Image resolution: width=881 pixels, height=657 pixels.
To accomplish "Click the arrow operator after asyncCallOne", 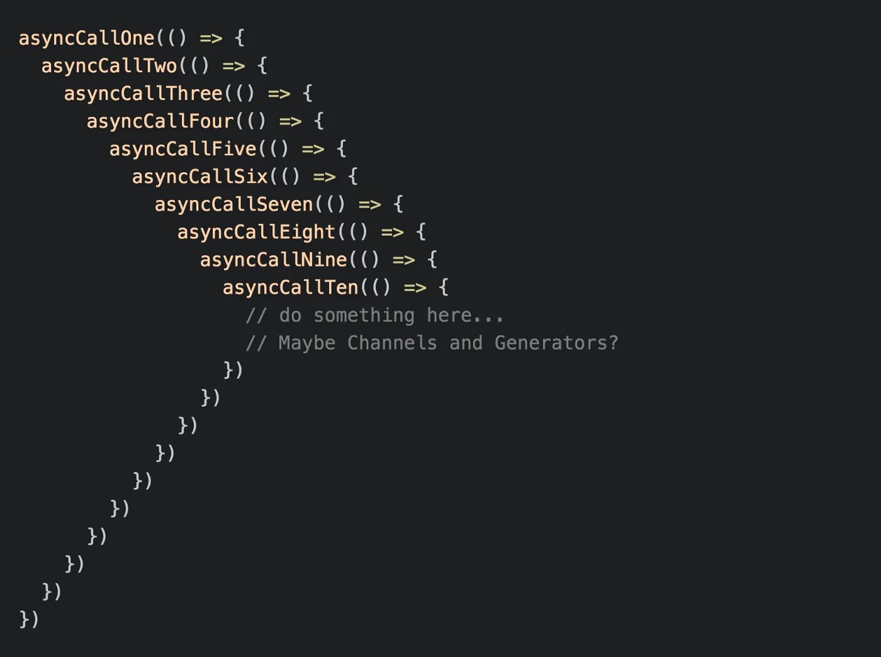I will (x=211, y=39).
